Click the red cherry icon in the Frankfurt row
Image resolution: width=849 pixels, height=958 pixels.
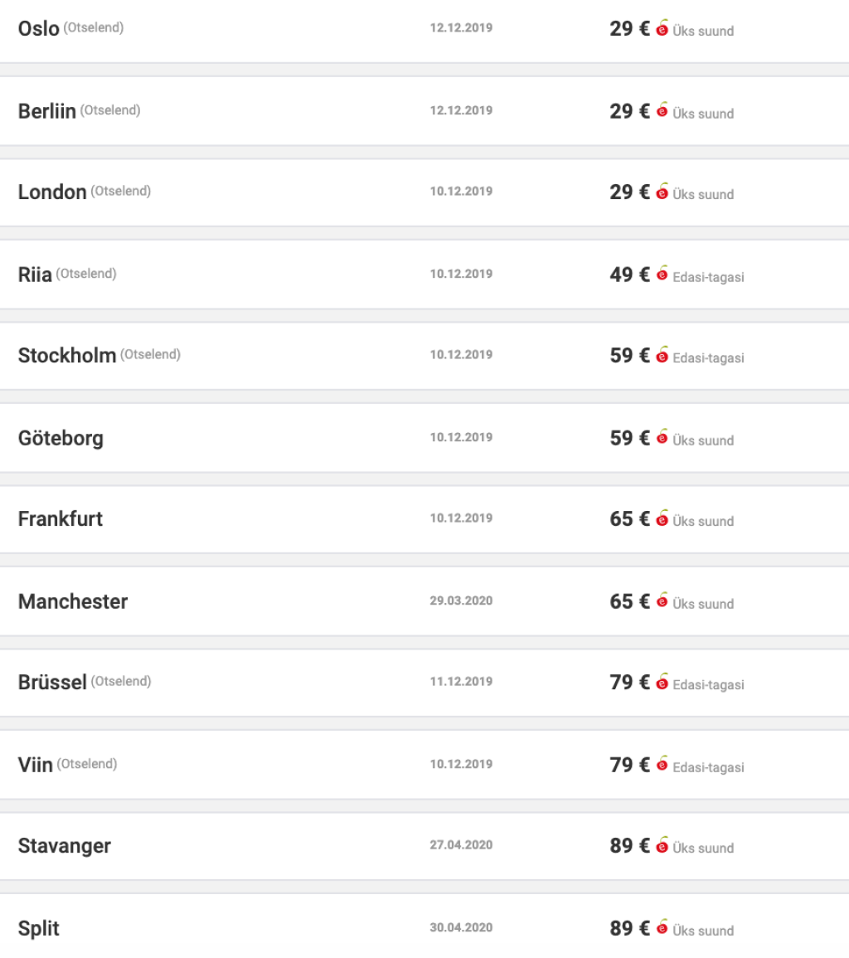pos(662,519)
